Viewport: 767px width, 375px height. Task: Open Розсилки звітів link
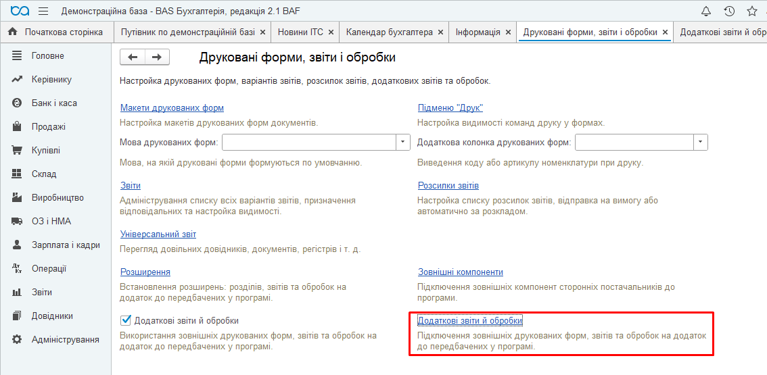448,186
